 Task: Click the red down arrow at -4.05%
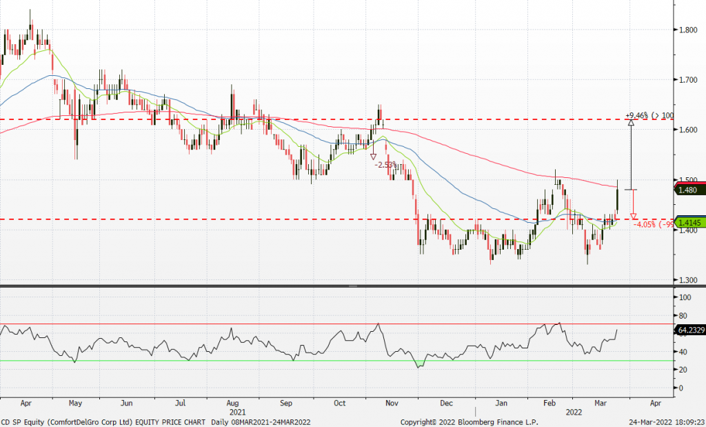[634, 216]
